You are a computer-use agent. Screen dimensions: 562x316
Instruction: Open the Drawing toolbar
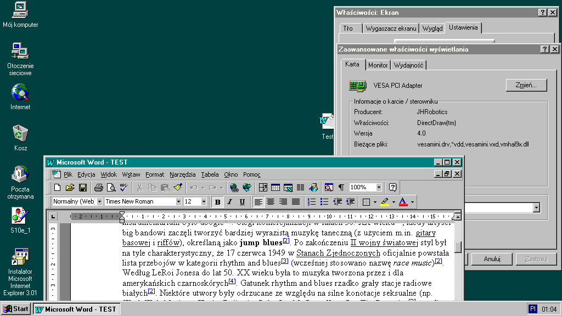[313, 188]
